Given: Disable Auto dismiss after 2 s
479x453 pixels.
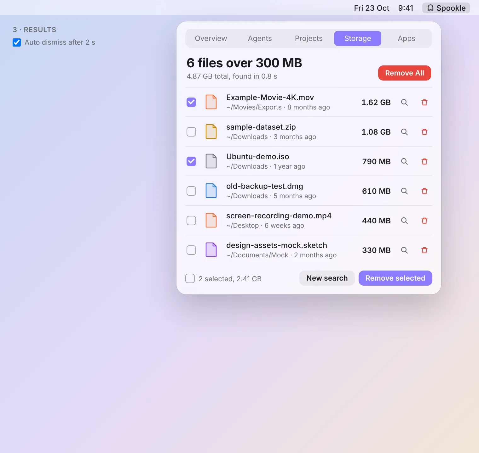Looking at the screenshot, I should (17, 42).
